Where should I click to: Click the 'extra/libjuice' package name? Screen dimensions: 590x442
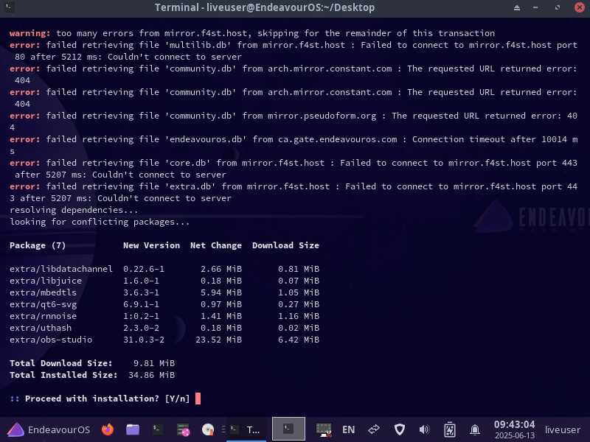click(x=46, y=281)
